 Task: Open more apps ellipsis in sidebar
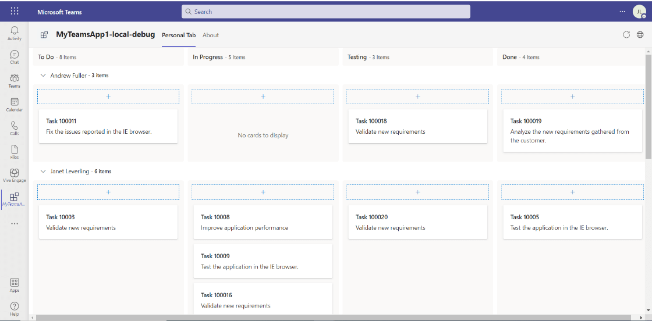pyautogui.click(x=15, y=224)
